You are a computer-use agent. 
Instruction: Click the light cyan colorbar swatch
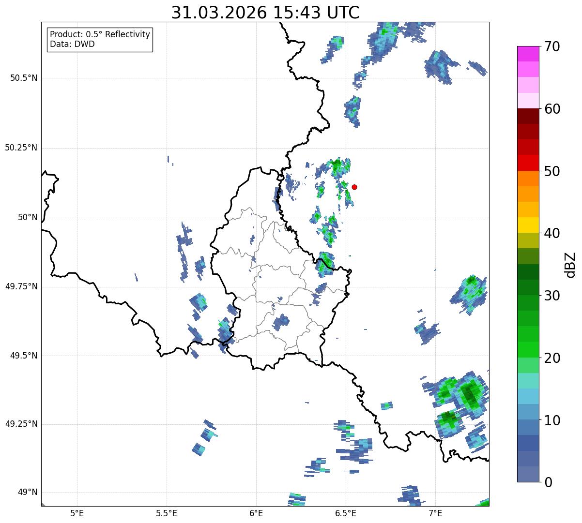[528, 381]
